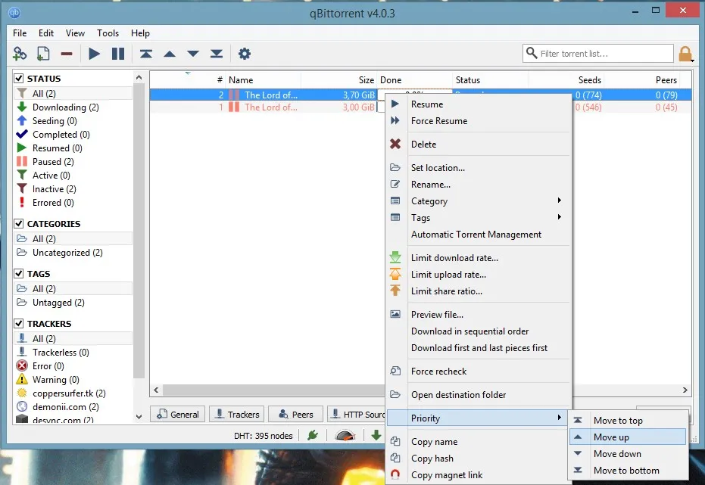Image resolution: width=705 pixels, height=485 pixels.
Task: Switch to the Trackers tab
Action: tap(237, 414)
